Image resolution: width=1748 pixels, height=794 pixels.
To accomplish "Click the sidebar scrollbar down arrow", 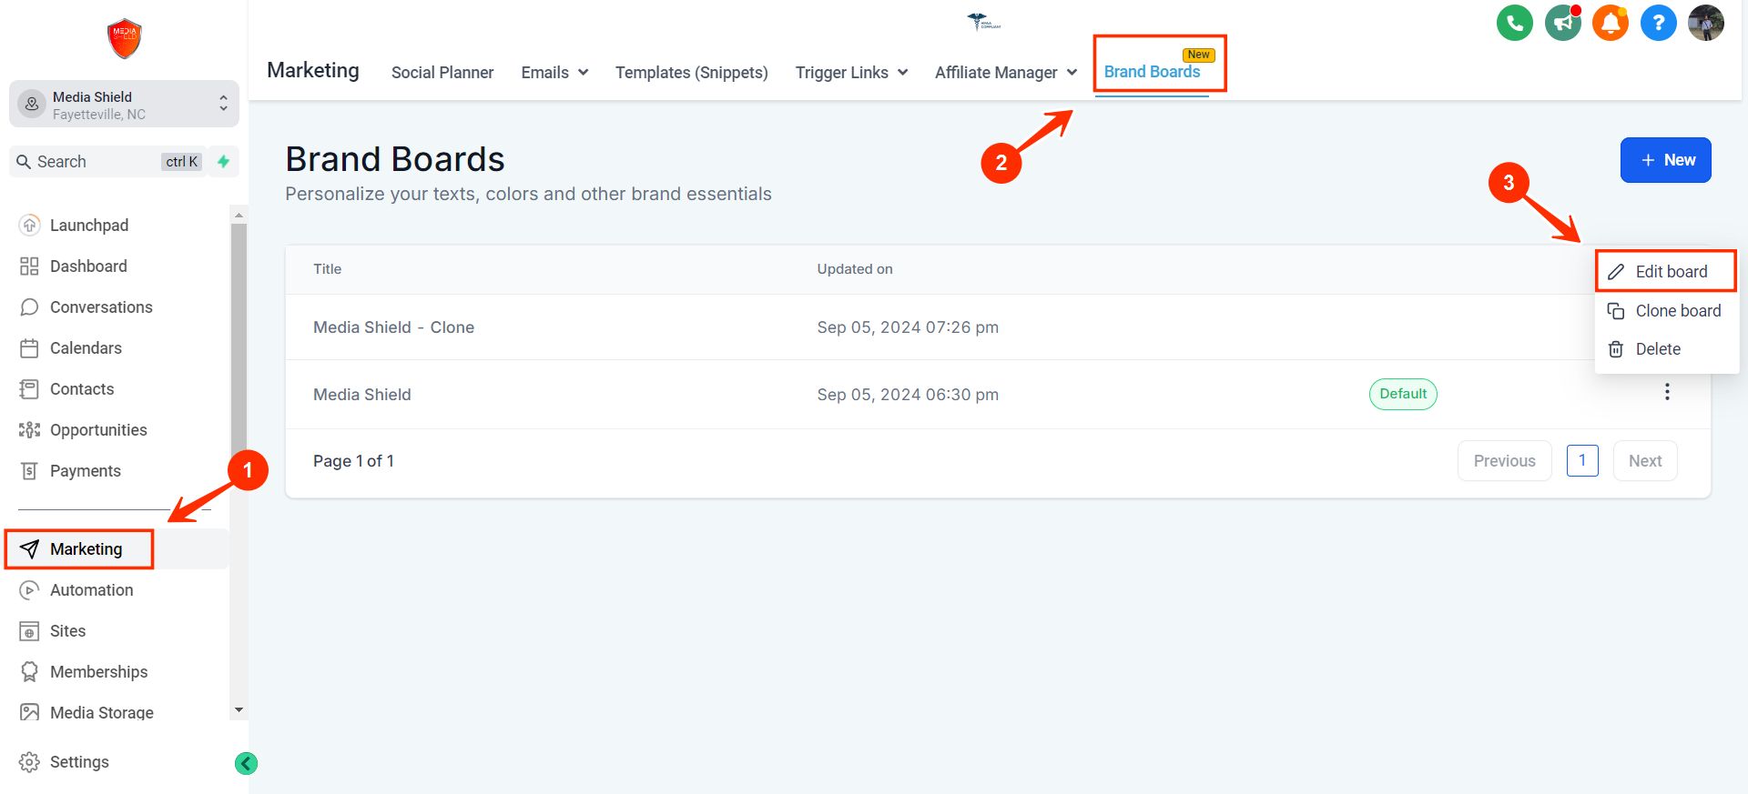I will 239,710.
